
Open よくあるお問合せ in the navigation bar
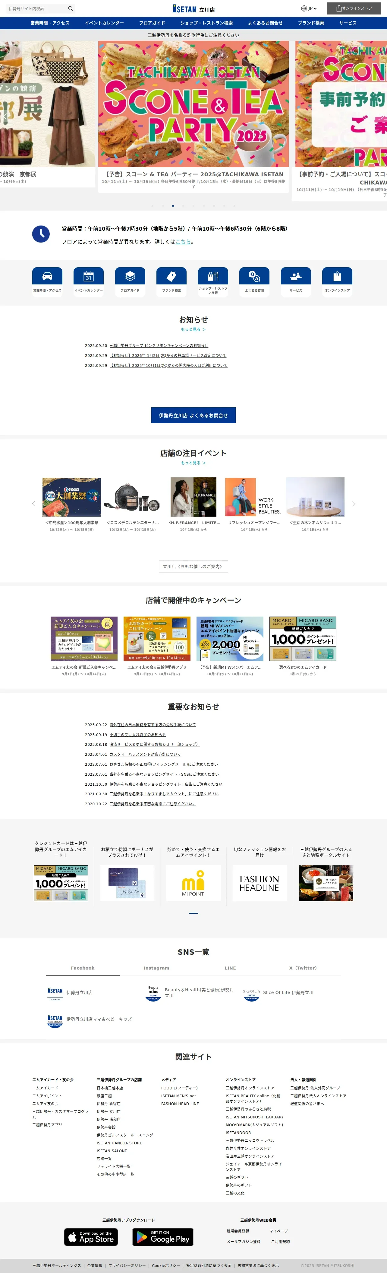click(265, 23)
